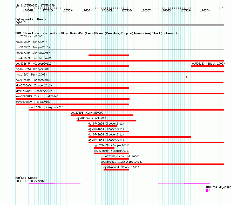Select the 3q26.31 band label
Screen dimensions: 231x205
(x=21, y=22)
